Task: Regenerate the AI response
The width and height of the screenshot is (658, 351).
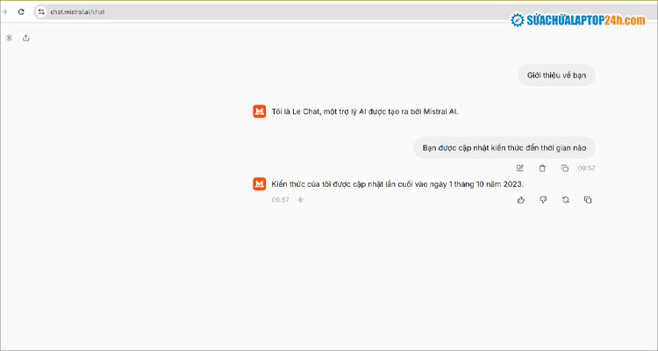Action: pyautogui.click(x=565, y=200)
